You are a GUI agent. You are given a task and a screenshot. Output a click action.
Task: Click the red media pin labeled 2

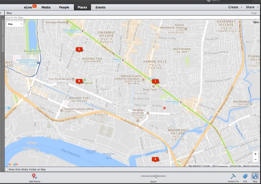pos(79,49)
